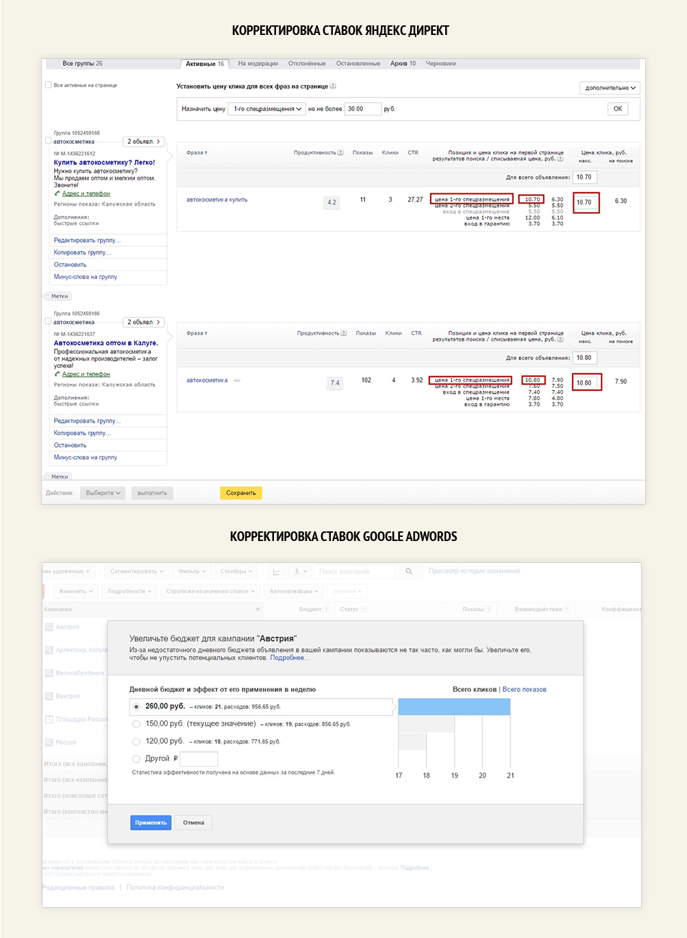Click blue 260,00 руб. bar in clicks chart
The height and width of the screenshot is (938, 687).
pos(454,707)
